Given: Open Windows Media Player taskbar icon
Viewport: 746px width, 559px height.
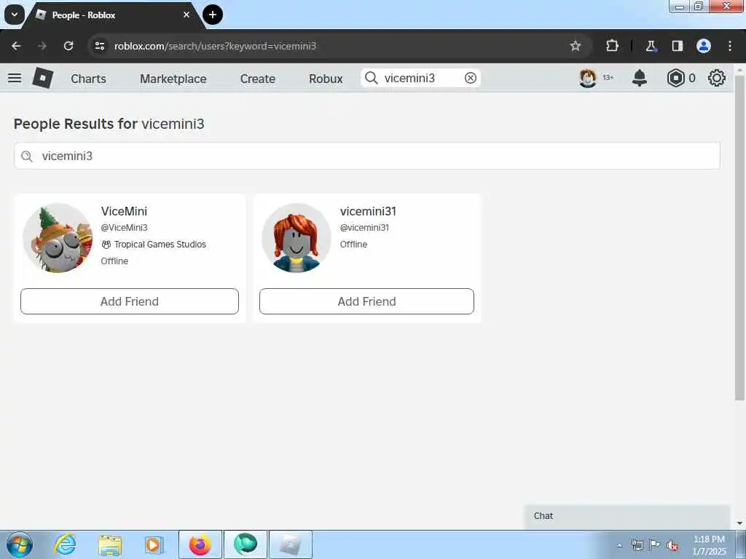Looking at the screenshot, I should click(x=154, y=544).
